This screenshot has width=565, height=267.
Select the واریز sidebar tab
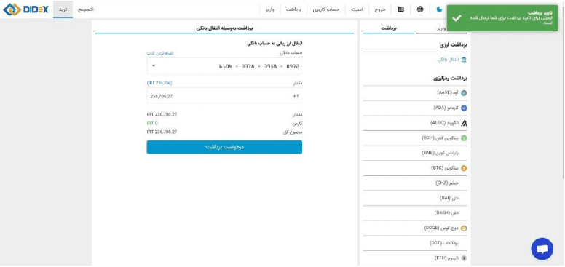coord(441,28)
